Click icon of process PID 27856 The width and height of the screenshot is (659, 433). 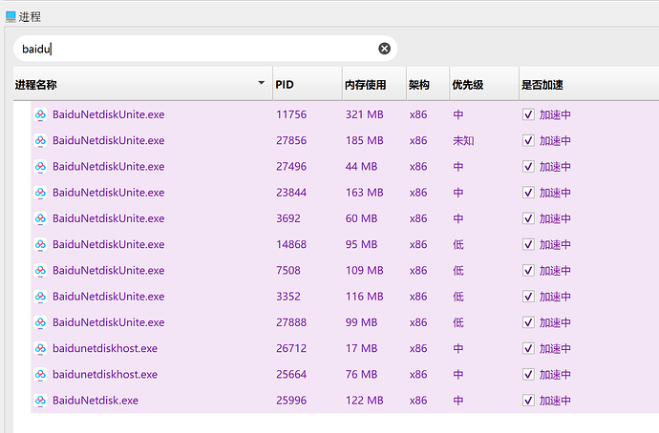[x=40, y=140]
